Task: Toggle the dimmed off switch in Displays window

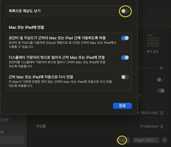Action: [x=161, y=80]
